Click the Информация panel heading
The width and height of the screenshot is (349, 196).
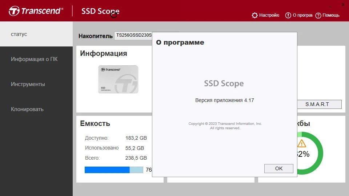point(104,53)
